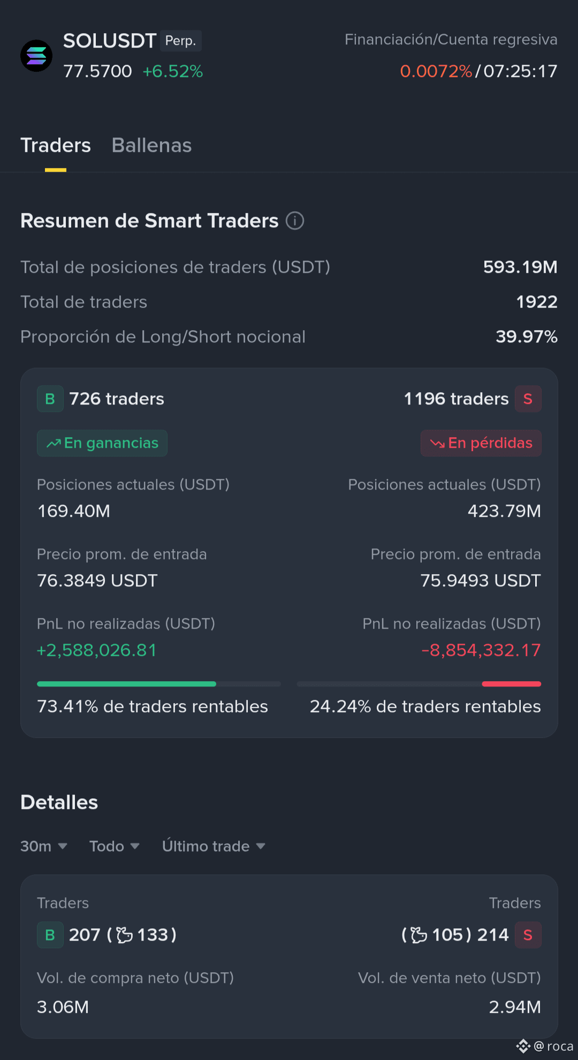Open the Smart Traders info icon

(295, 220)
